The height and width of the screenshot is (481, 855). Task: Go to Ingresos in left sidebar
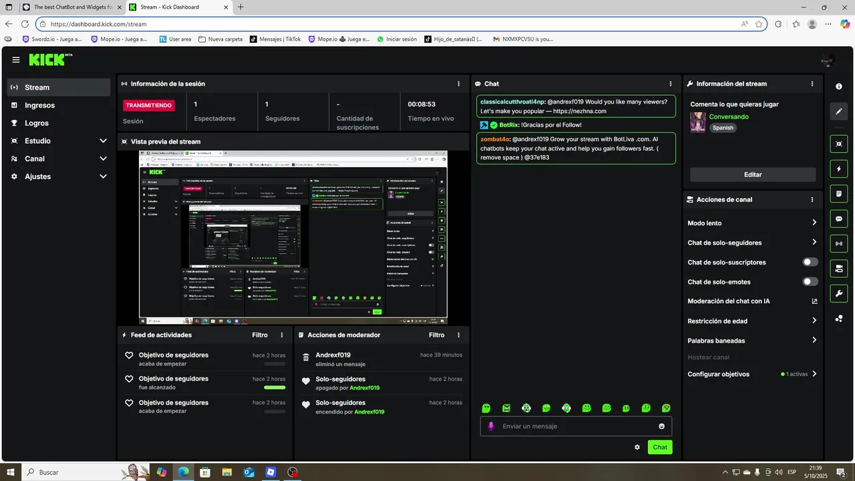[59, 106]
